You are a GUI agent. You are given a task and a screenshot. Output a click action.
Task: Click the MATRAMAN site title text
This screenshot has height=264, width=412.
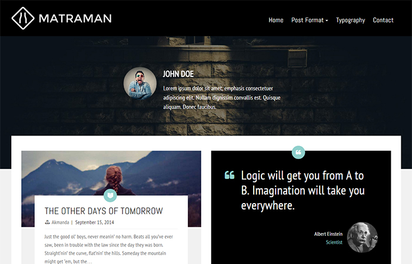pos(75,18)
